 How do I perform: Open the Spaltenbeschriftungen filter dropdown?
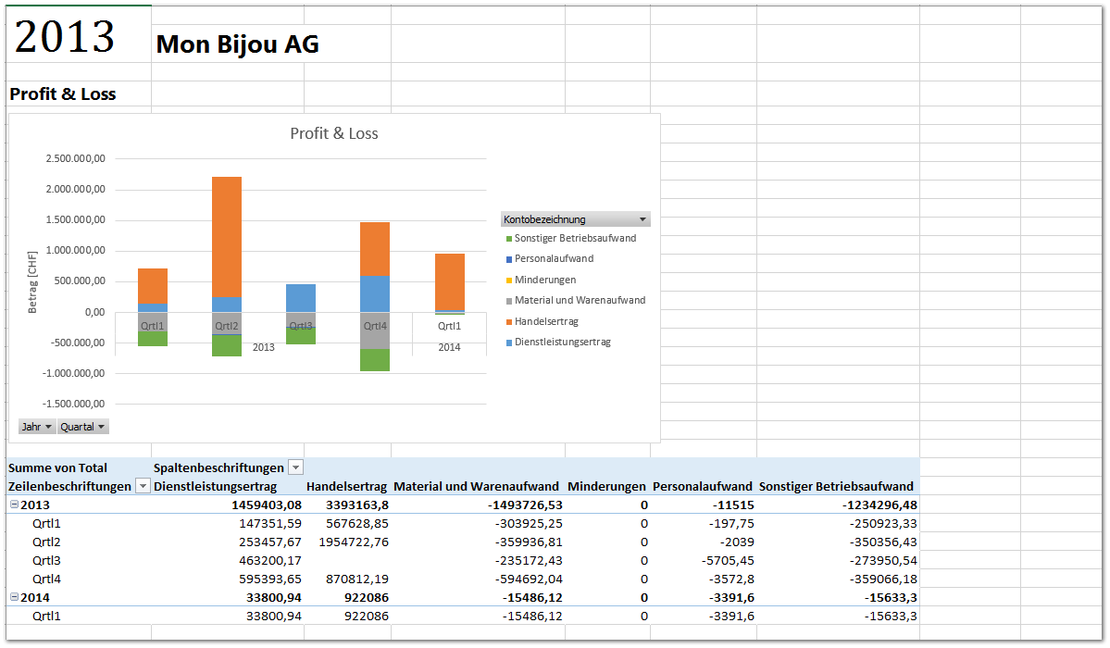tap(295, 467)
